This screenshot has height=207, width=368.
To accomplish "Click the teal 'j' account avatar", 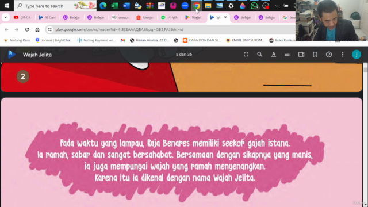I will tap(356, 55).
